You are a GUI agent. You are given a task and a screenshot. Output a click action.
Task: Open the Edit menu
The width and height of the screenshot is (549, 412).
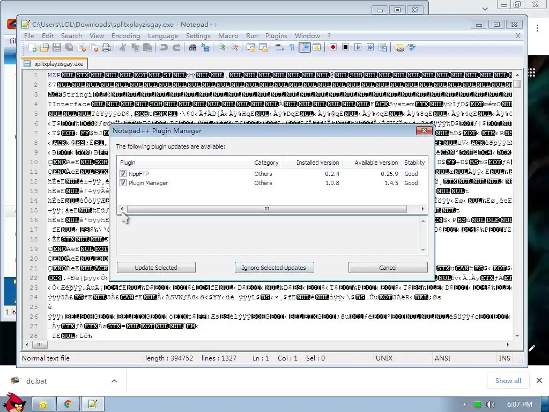coord(48,36)
